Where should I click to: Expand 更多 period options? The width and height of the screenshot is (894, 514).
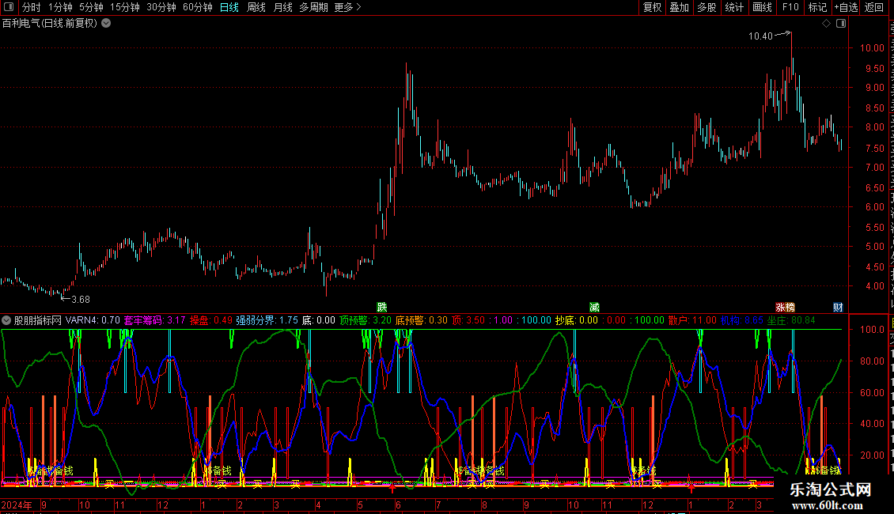(347, 7)
